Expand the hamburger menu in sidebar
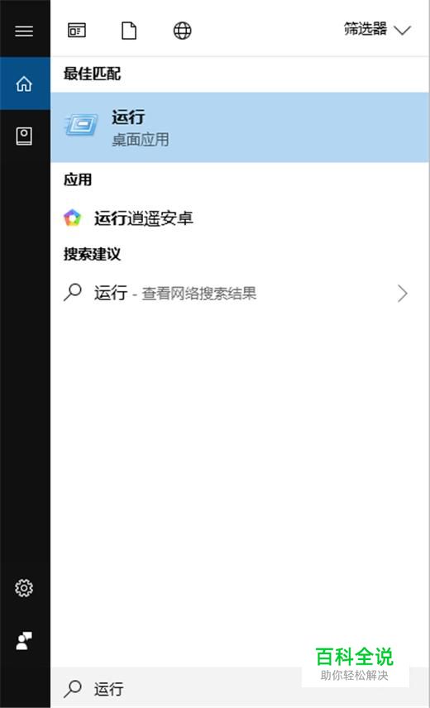The height and width of the screenshot is (708, 430). tap(24, 31)
